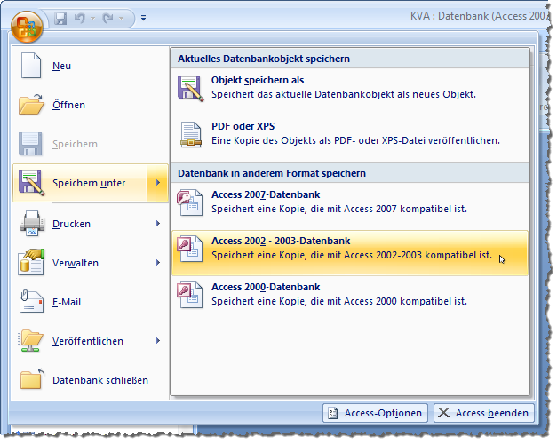Select Neu to create a new database
Image resolution: width=557 pixels, height=444 pixels.
coord(62,67)
